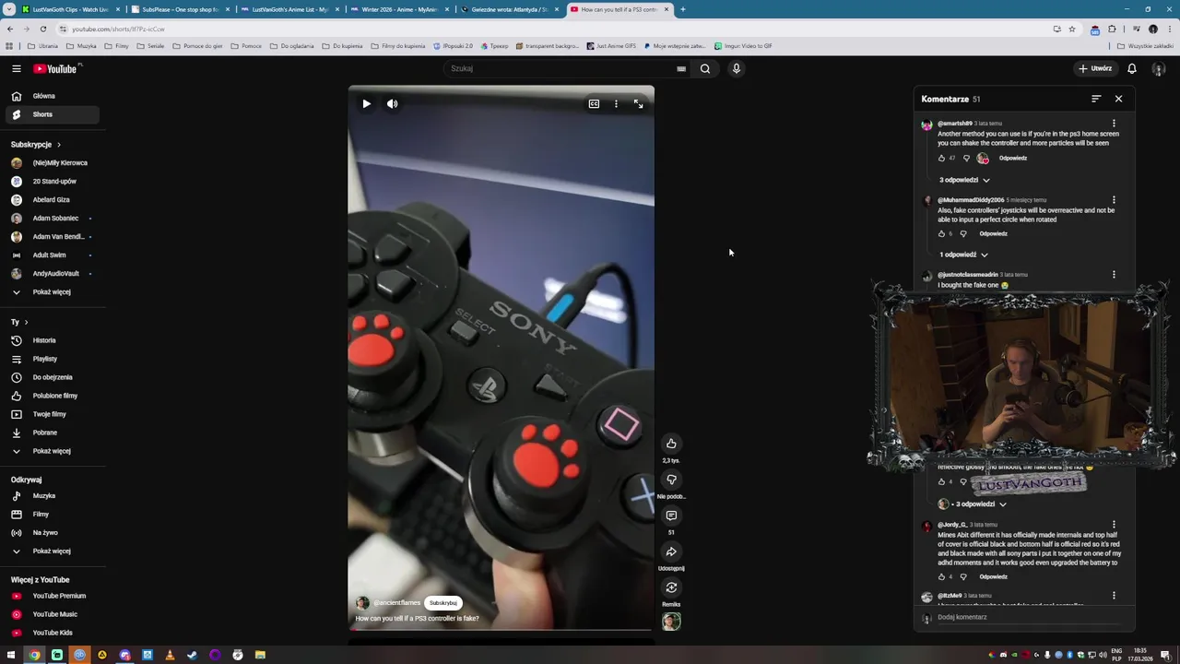Show more subscriptions under AndyAudioVault
This screenshot has width=1180, height=664.
(52, 292)
